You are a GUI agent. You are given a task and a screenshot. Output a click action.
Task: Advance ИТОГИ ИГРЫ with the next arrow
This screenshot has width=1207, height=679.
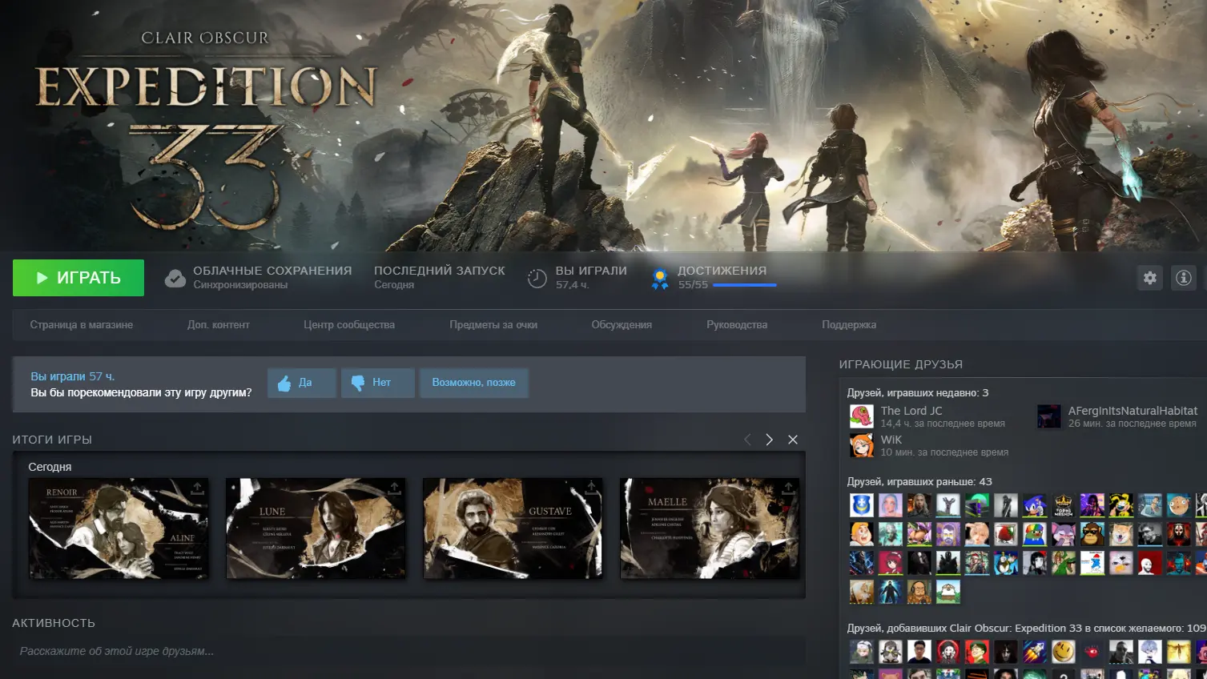click(770, 440)
